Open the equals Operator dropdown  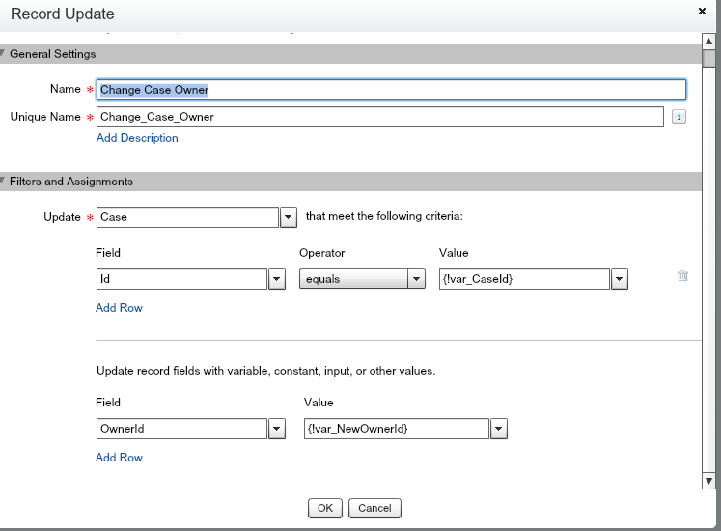[x=416, y=279]
